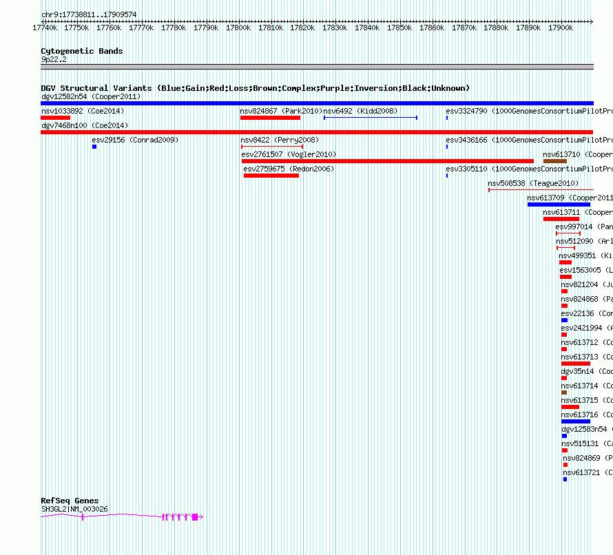This screenshot has height=555, width=613.
Task: Click the nsv512090 variant label
Action: click(x=585, y=241)
